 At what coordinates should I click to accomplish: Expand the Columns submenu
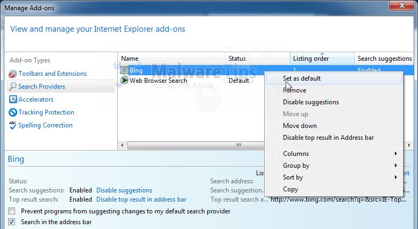pos(334,154)
